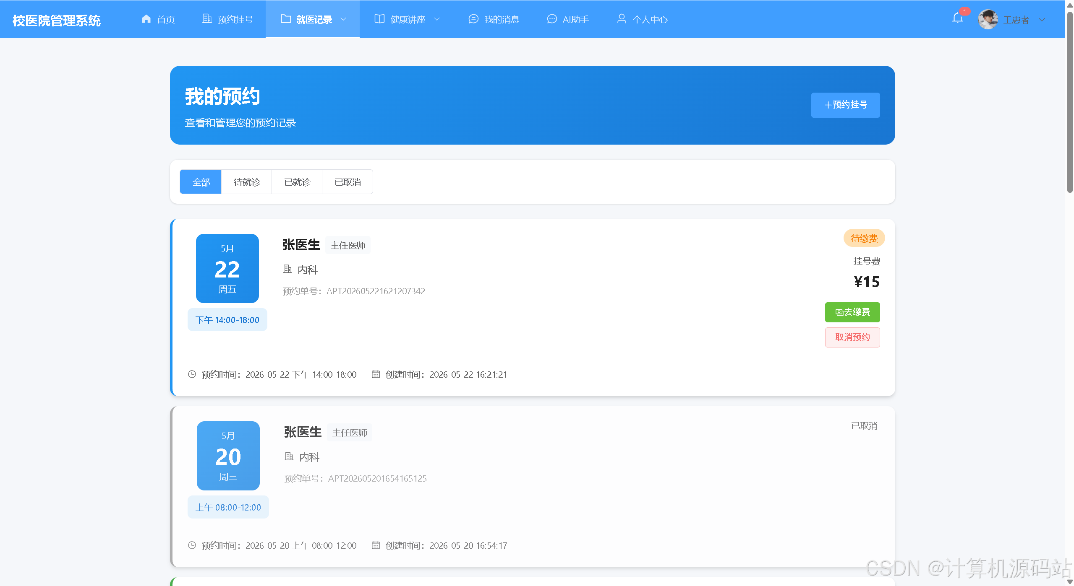
Task: Click order number APT202605221621207342
Action: point(376,291)
